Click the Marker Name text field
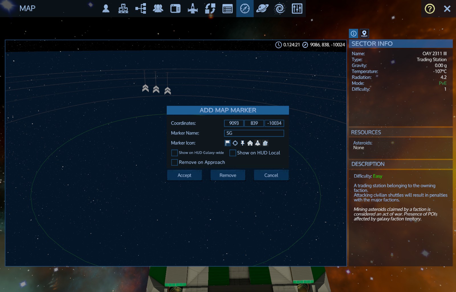 tap(254, 133)
